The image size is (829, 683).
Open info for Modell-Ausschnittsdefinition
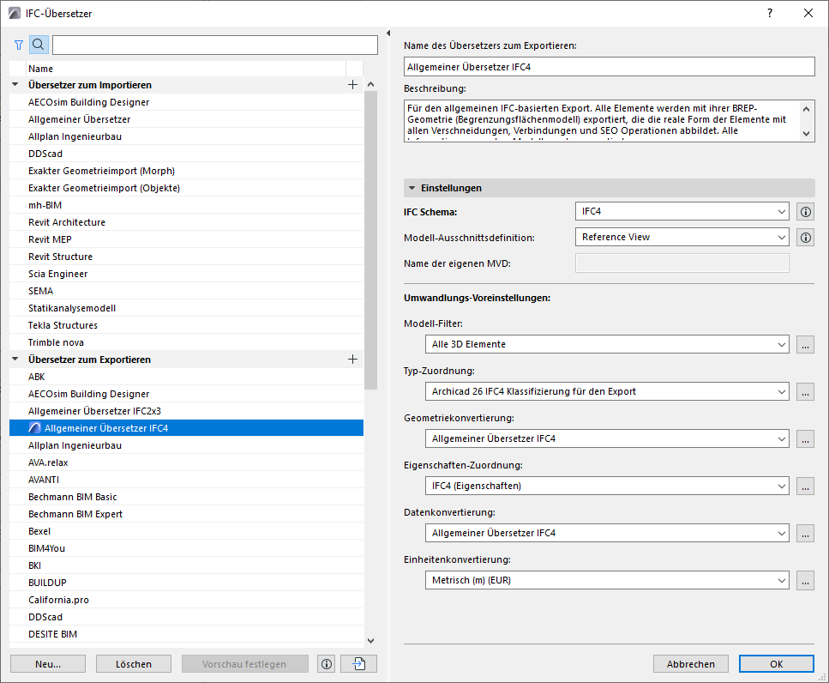point(805,237)
